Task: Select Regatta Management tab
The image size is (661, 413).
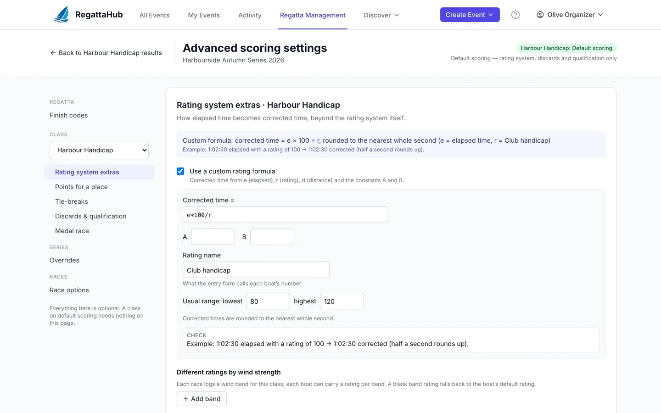Action: 313,15
